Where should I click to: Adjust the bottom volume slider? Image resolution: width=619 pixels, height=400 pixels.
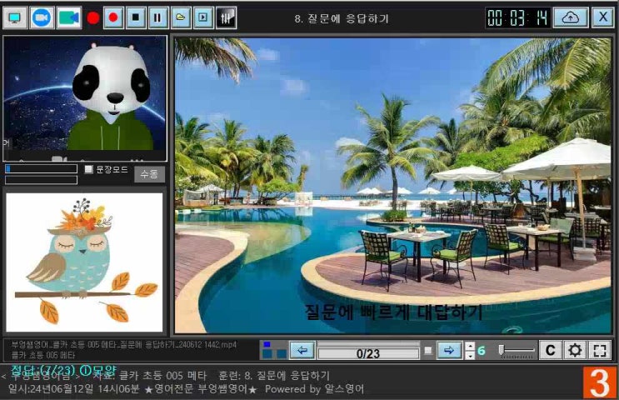click(x=517, y=351)
